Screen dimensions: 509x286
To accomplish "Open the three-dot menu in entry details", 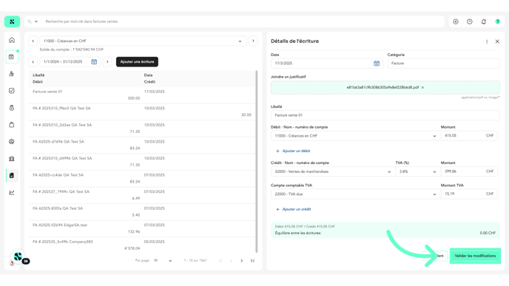I will coord(487,41).
